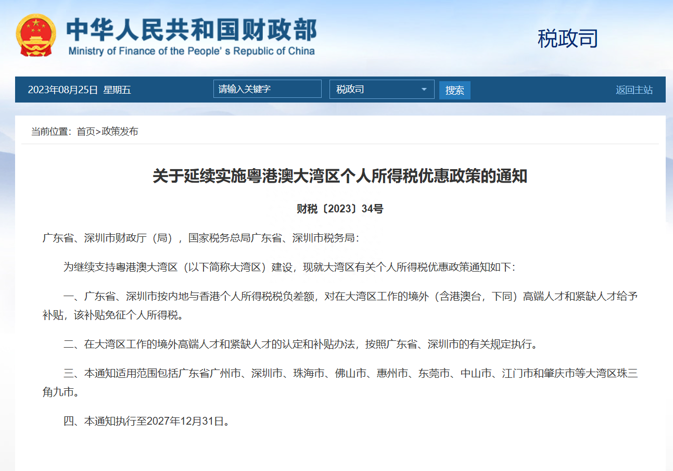This screenshot has width=673, height=471.
Task: Click the 中华人民共和国财政部 site title
Action: pyautogui.click(x=191, y=30)
